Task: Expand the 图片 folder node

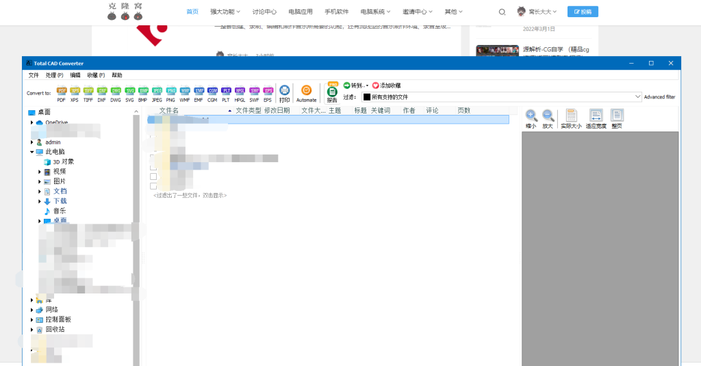Action: pyautogui.click(x=39, y=181)
